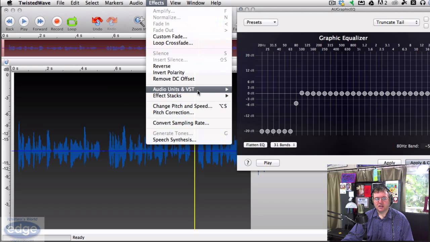
Task: Choose Speech Synthesis... from the menu
Action: point(189,140)
